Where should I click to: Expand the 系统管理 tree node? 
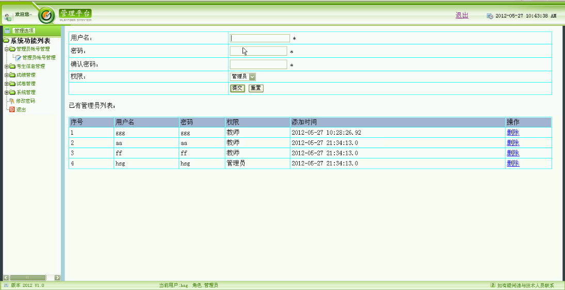coord(7,92)
